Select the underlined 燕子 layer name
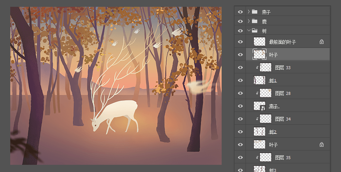 click(x=274, y=106)
